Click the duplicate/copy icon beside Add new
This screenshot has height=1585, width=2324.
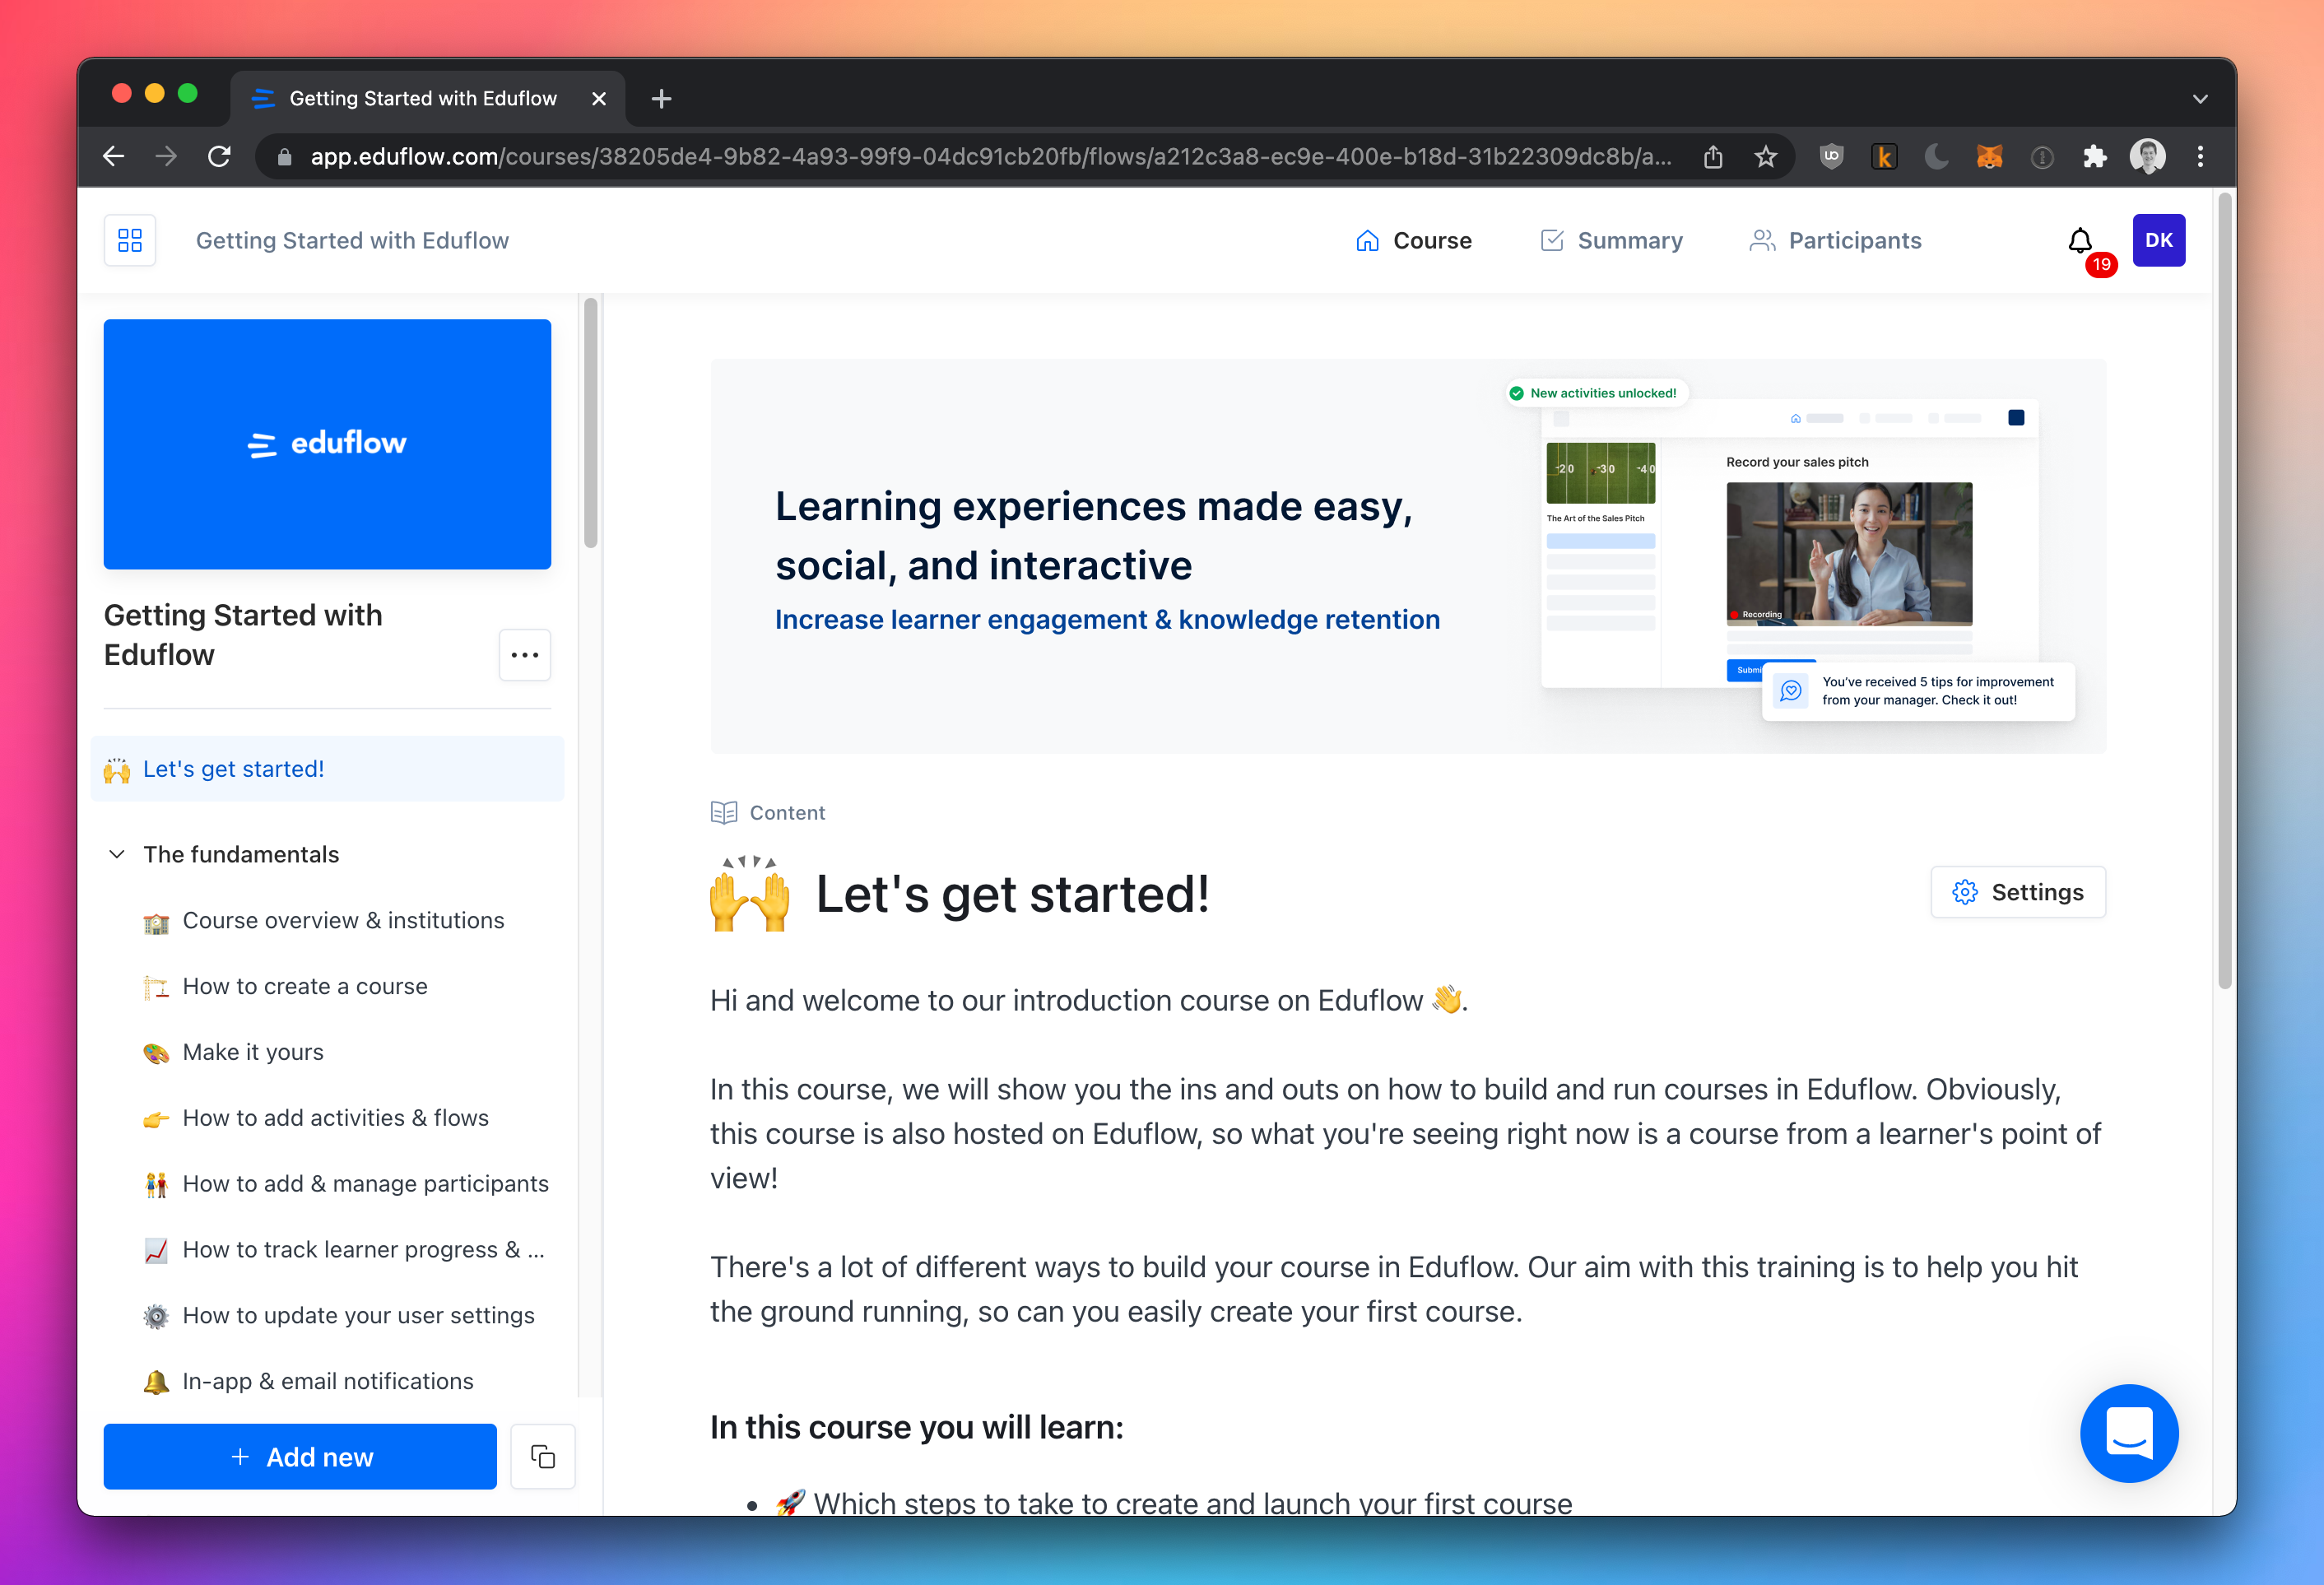[x=543, y=1457]
